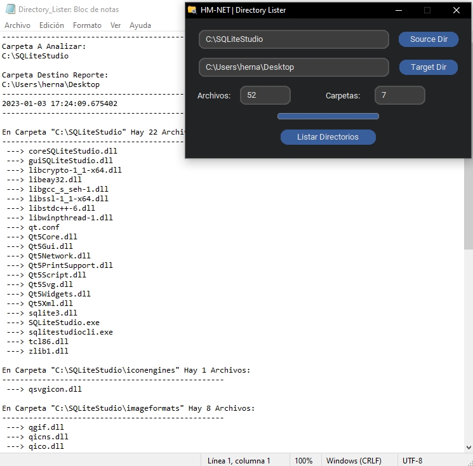The height and width of the screenshot is (466, 473).
Task: Click the target path field C:\Users\herna\Desktop
Action: tap(294, 67)
